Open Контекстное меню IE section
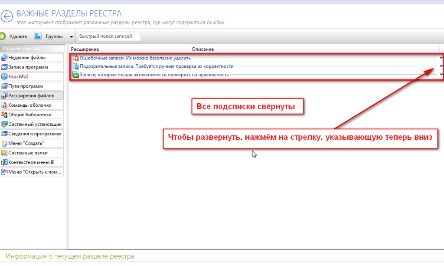Image resolution: width=444 pixels, height=266 pixels. pos(32,162)
